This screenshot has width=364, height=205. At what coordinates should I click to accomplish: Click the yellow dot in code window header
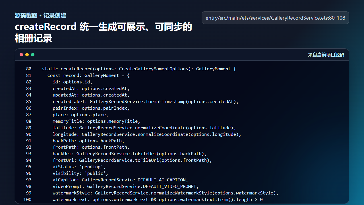click(x=27, y=55)
